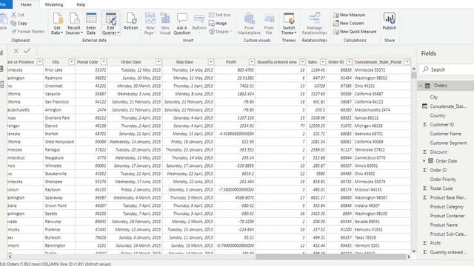Open the Sales column filter dropdown

323,62
